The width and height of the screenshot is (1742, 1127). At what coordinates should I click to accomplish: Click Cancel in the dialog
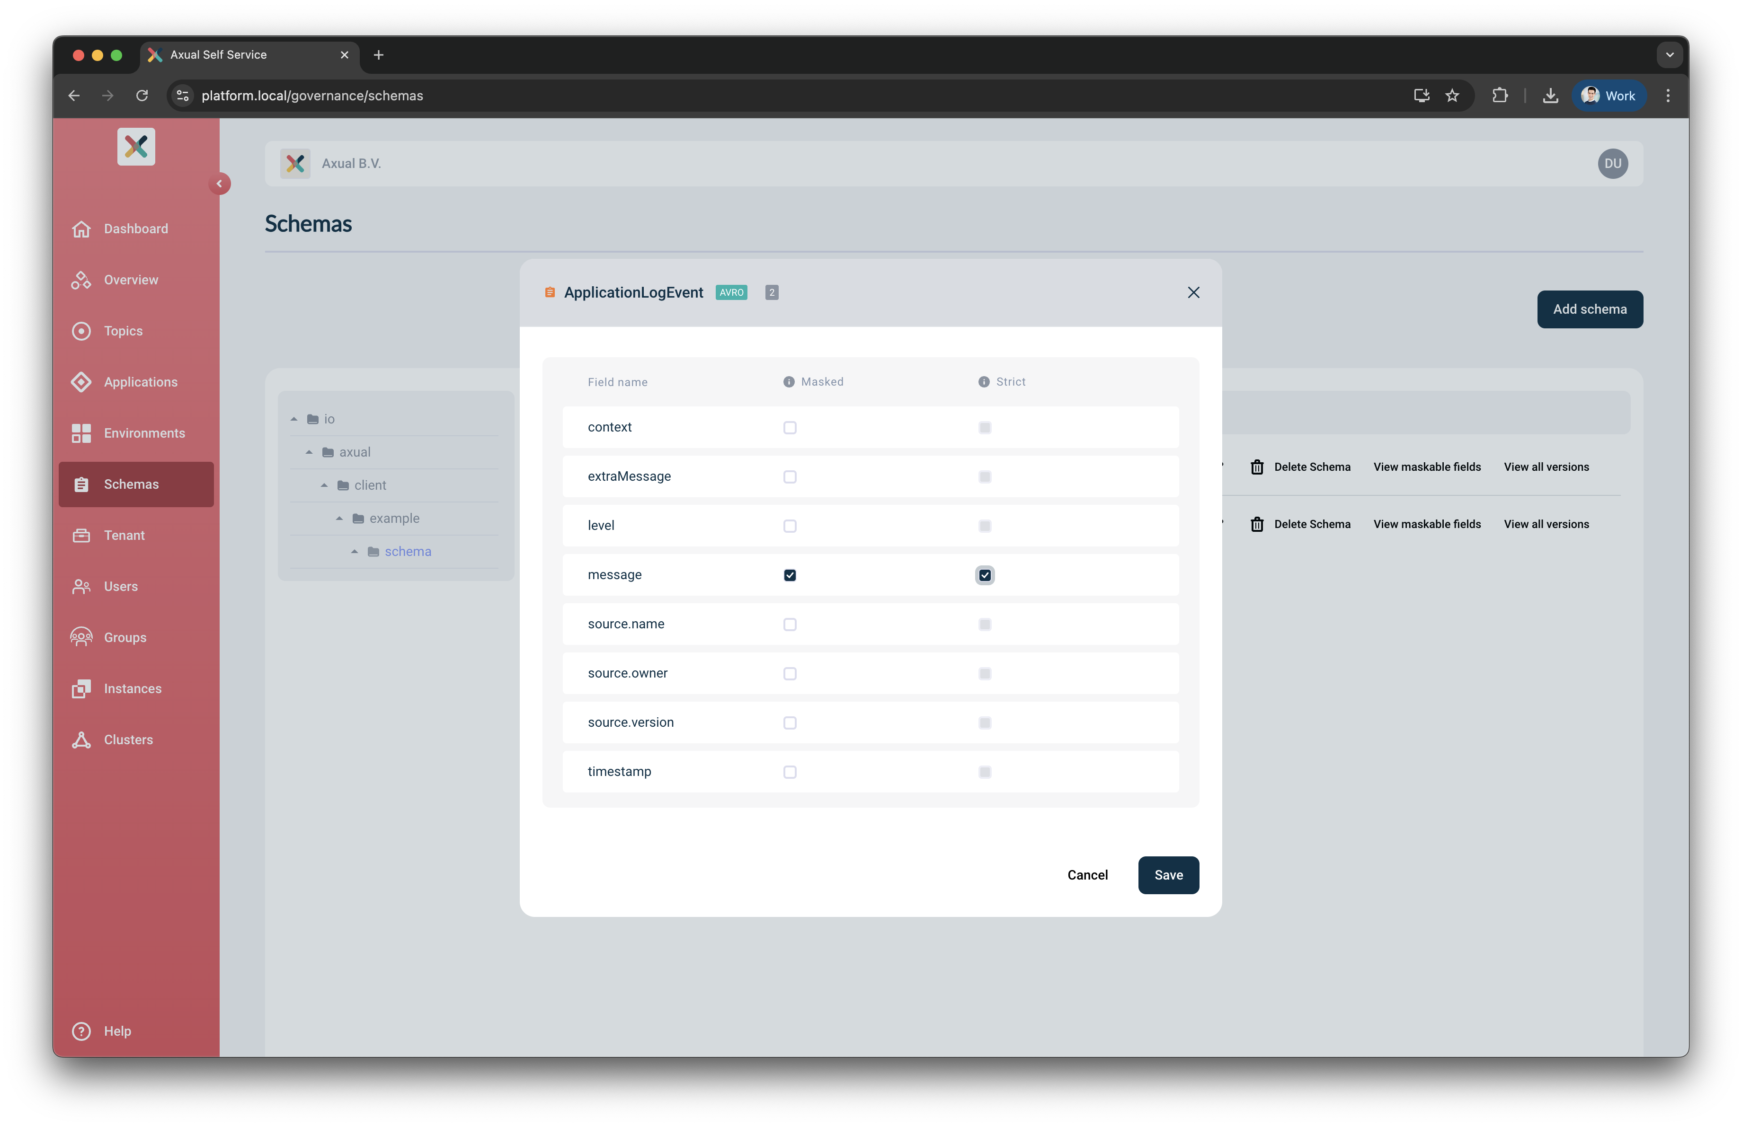coord(1087,875)
